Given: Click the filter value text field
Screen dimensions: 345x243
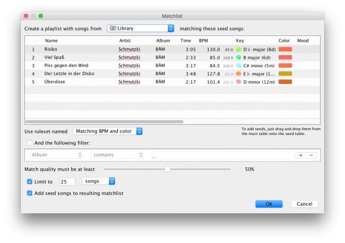Looking at the screenshot, I should pyautogui.click(x=220, y=155).
